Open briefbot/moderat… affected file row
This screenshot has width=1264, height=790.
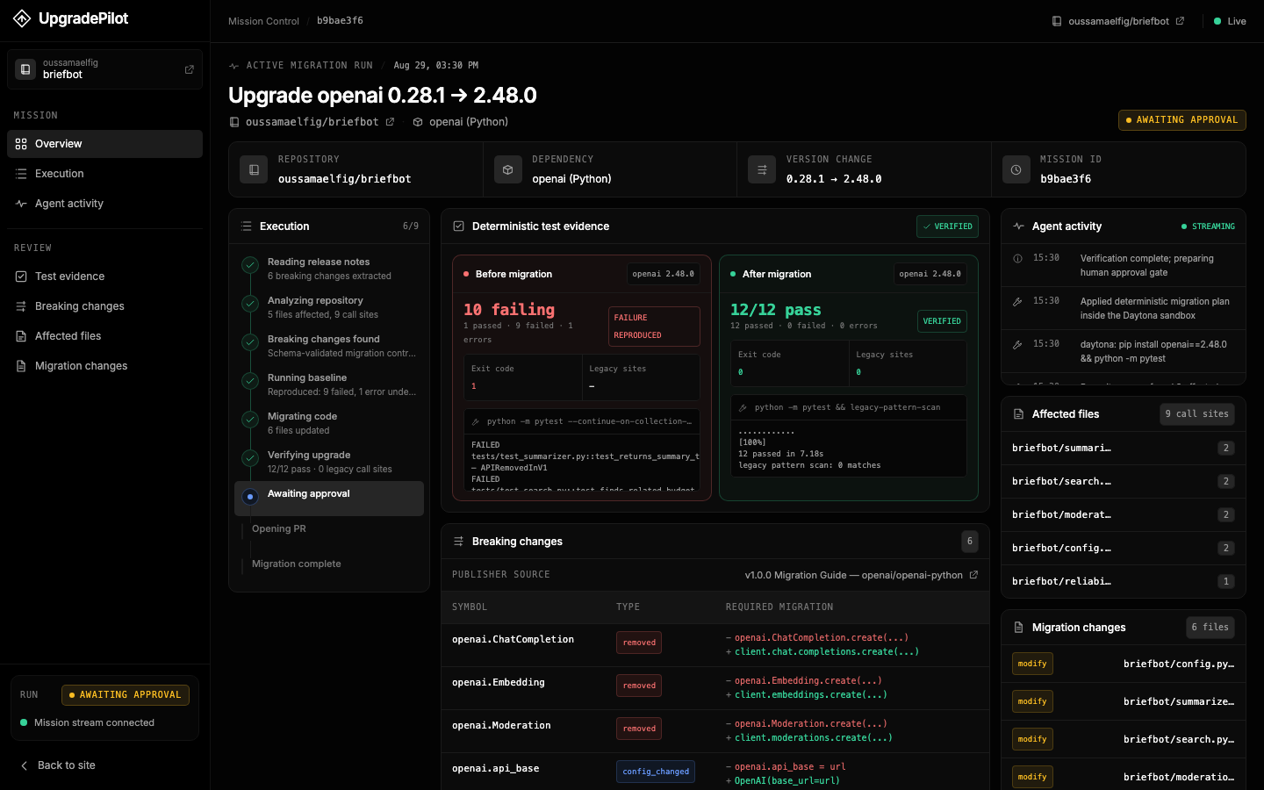coord(1124,515)
